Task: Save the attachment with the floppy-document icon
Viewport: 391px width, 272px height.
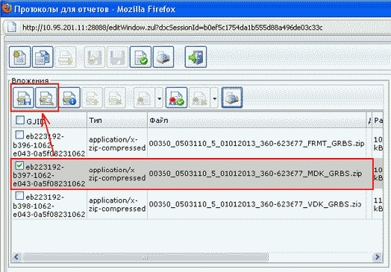Action: 23,98
